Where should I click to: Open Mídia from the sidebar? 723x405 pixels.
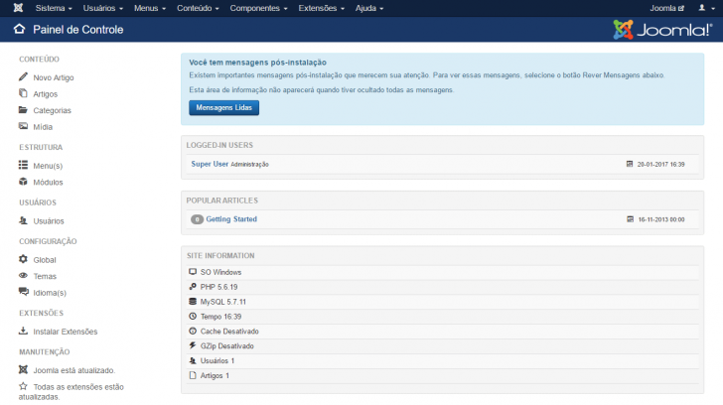pos(43,127)
